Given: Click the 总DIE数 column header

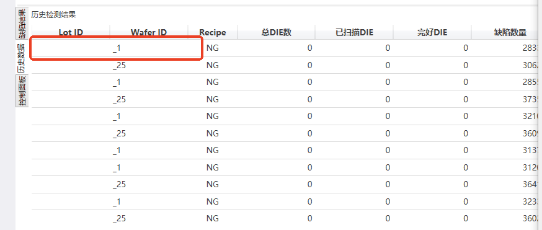Looking at the screenshot, I should [277, 32].
